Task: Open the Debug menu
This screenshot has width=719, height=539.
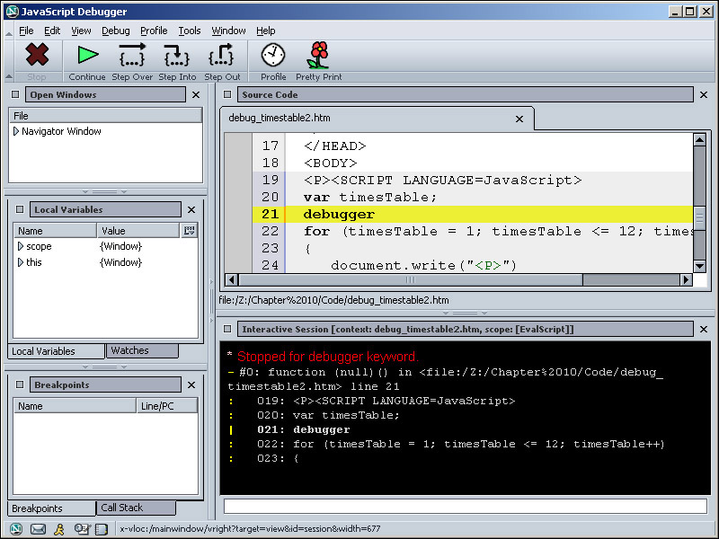Action: (x=115, y=31)
